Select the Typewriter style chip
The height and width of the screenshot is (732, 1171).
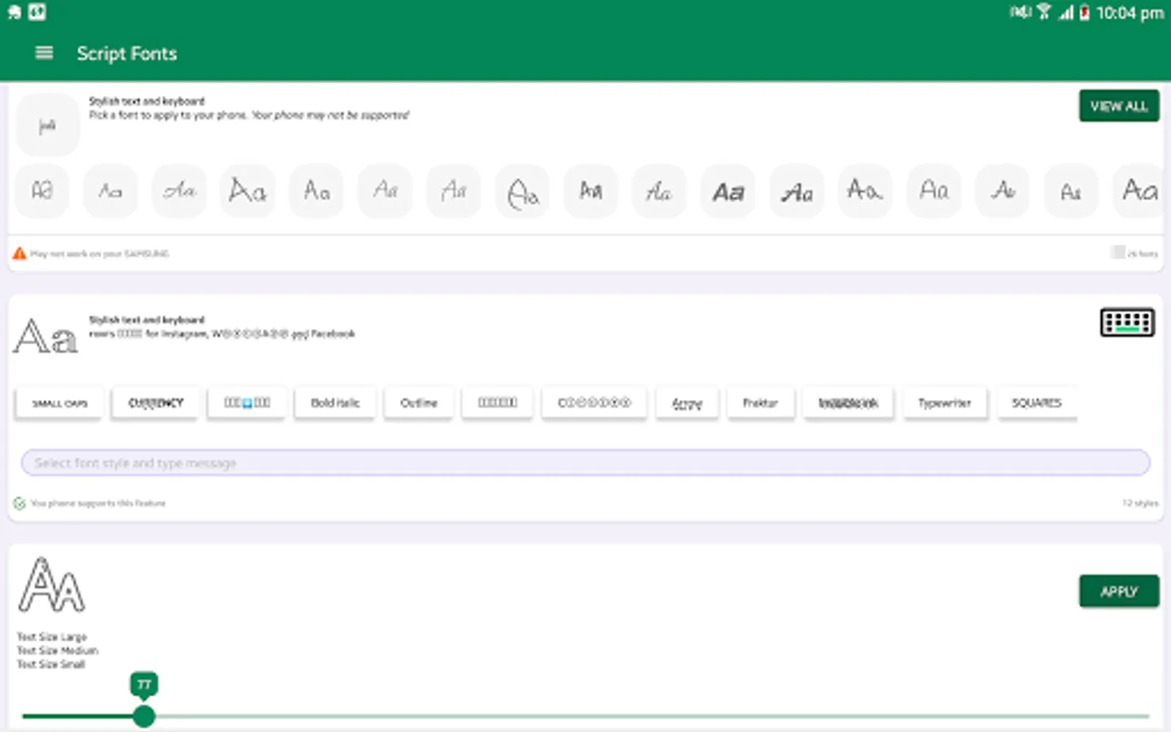coord(945,402)
